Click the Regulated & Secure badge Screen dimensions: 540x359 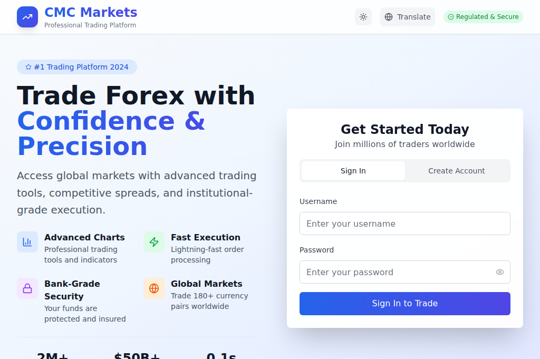click(483, 16)
